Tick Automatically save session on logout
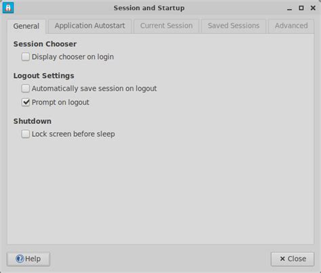This screenshot has width=321, height=273. (26, 88)
